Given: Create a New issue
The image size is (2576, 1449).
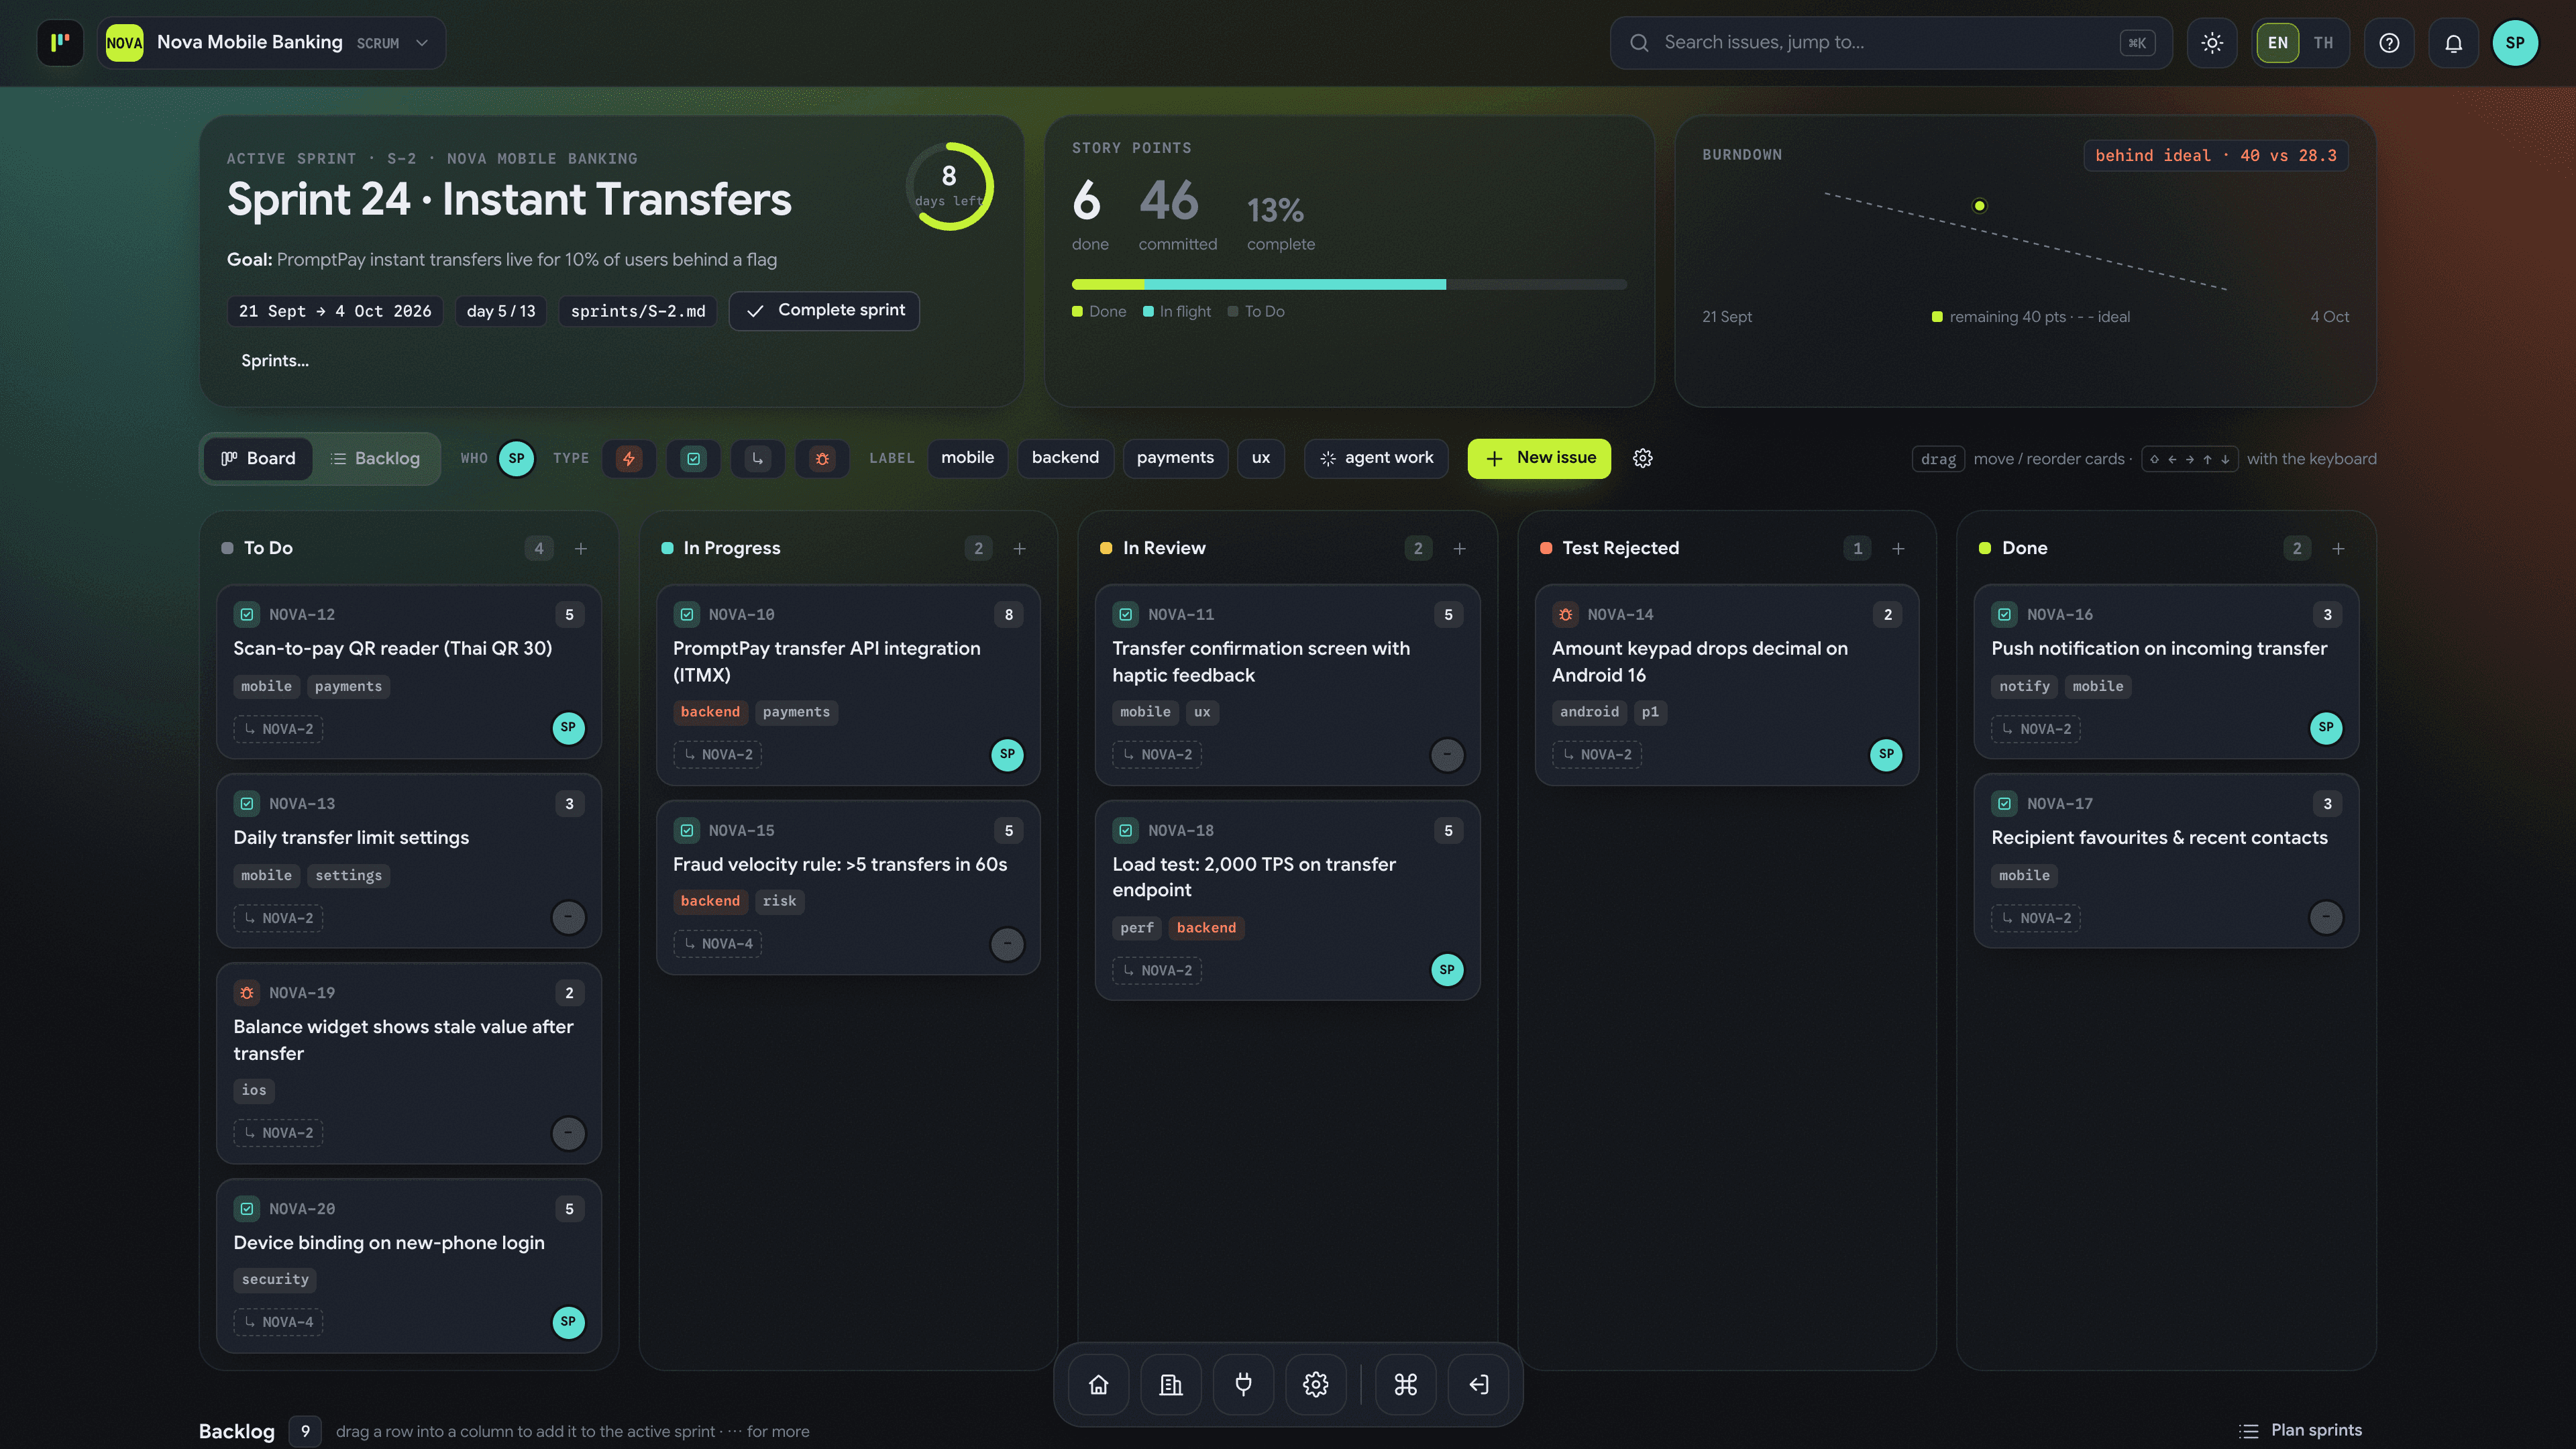Looking at the screenshot, I should (x=1539, y=458).
